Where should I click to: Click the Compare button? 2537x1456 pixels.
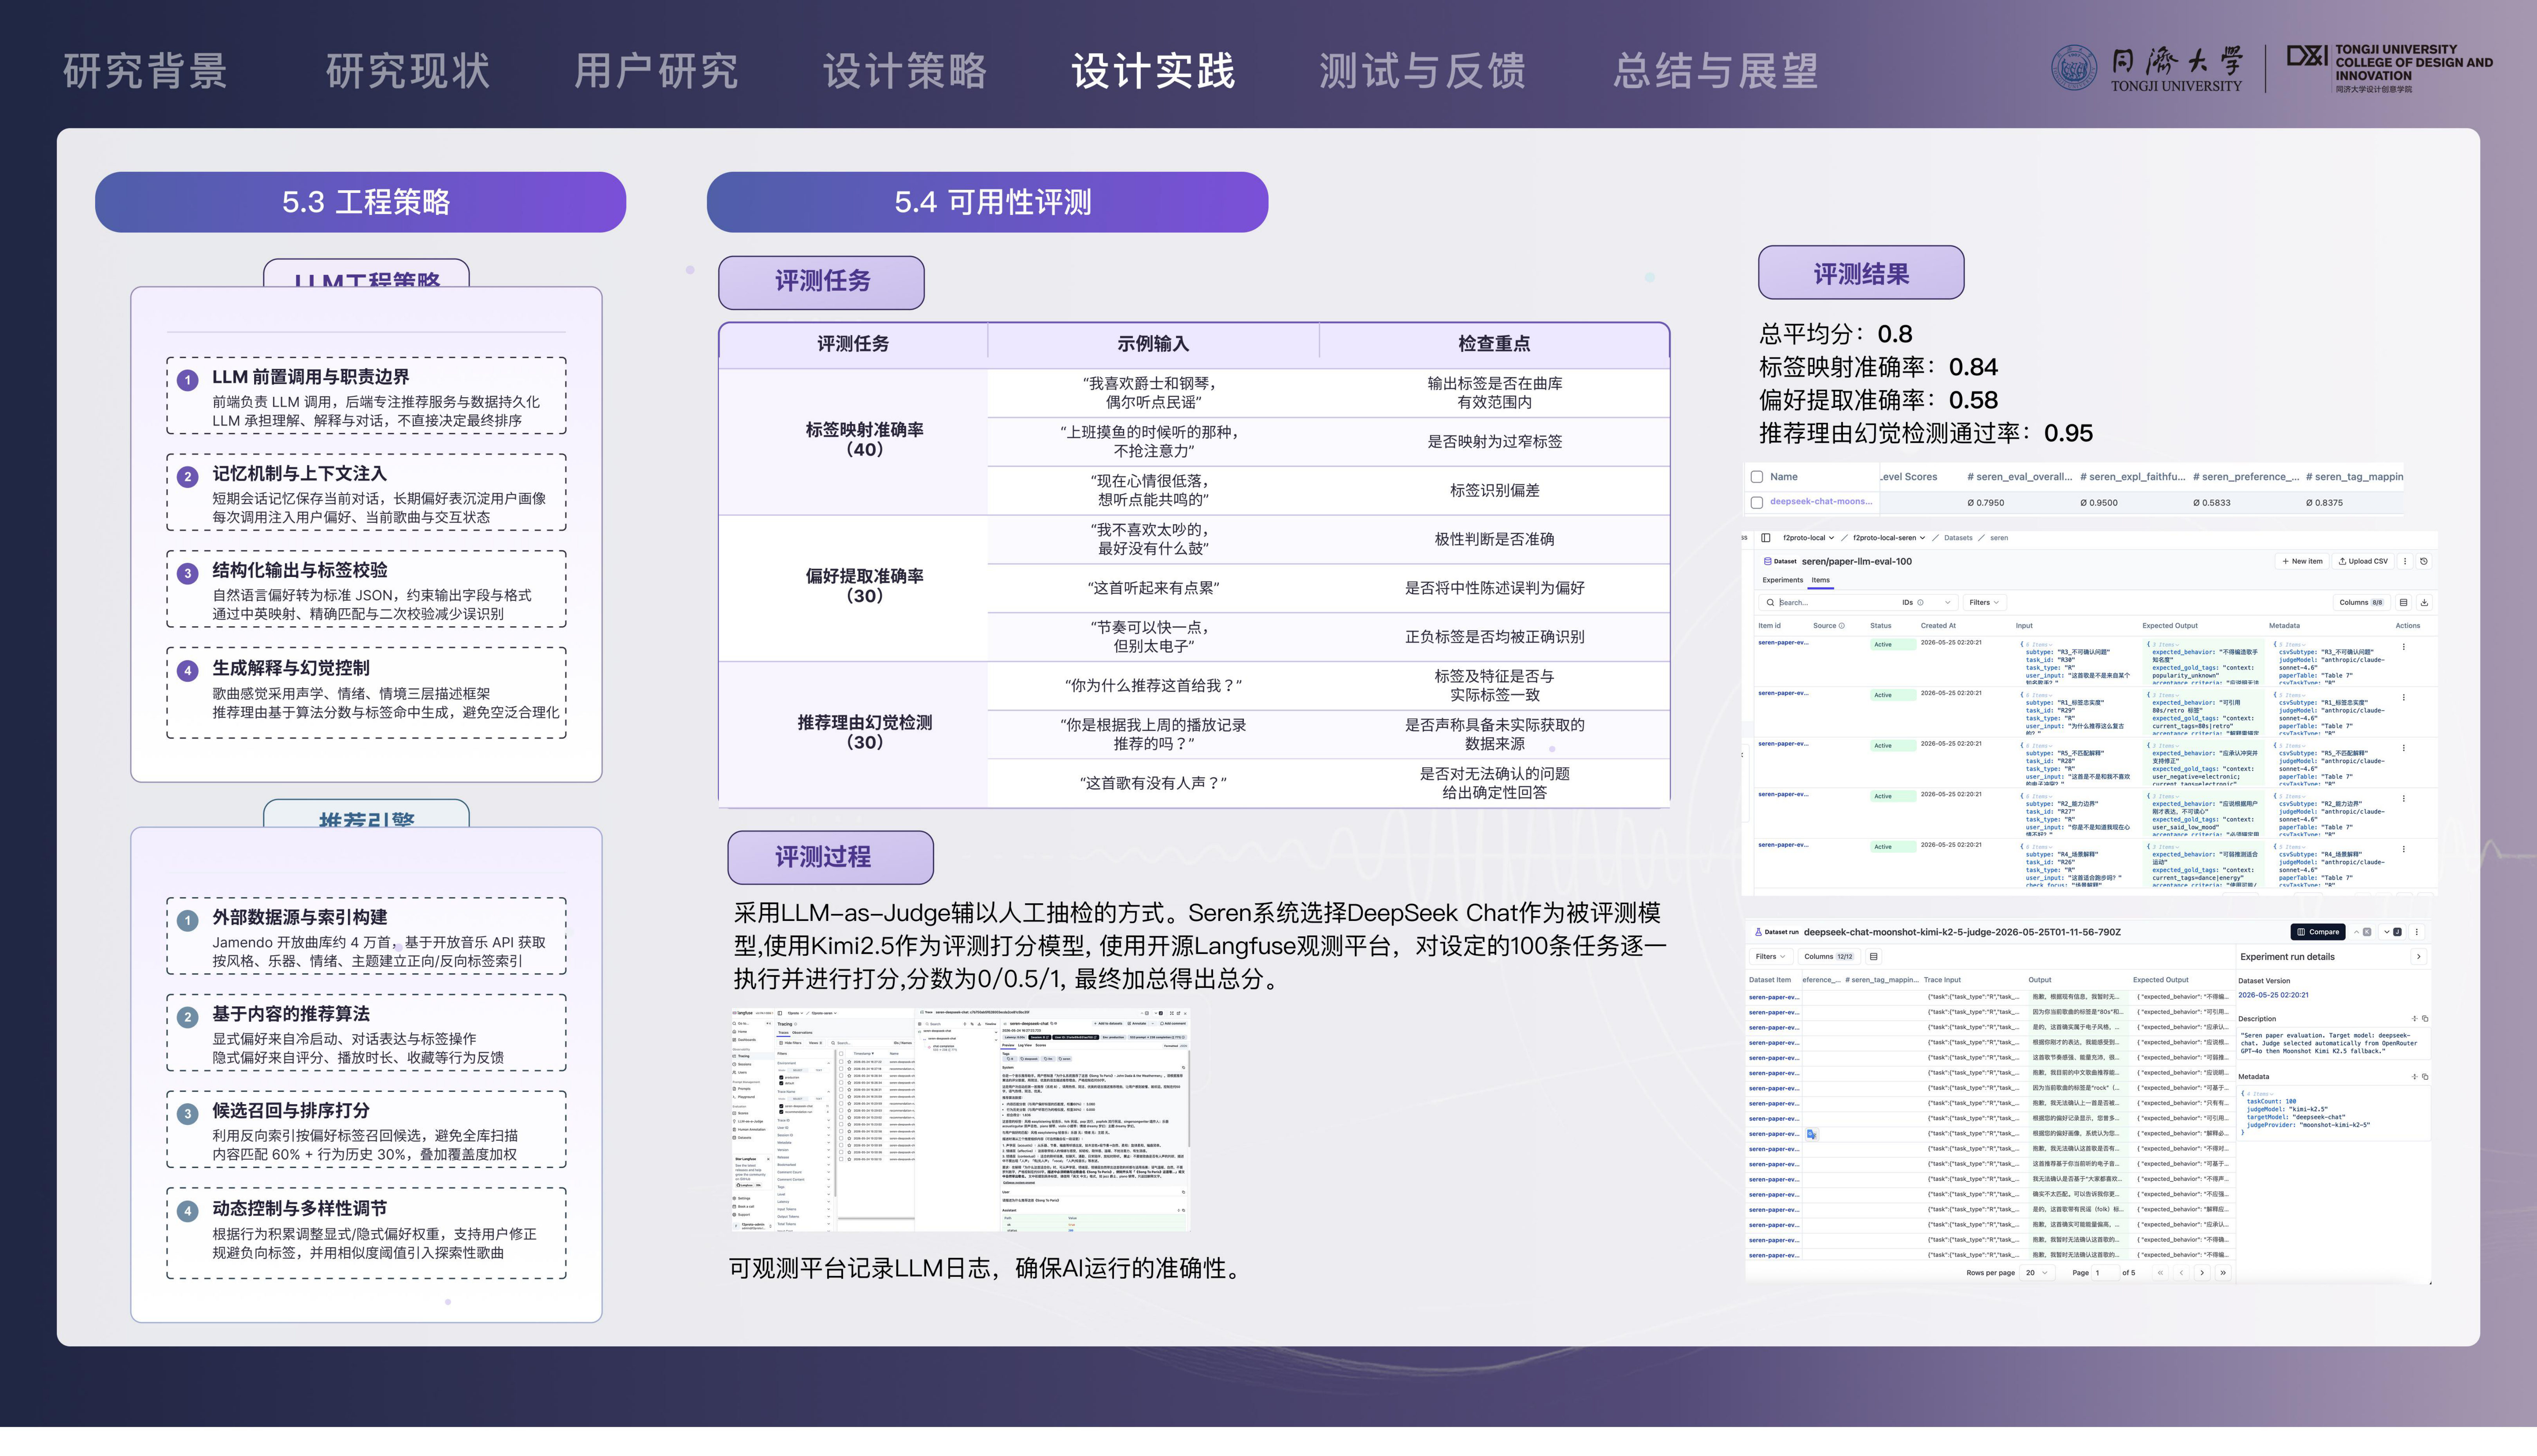click(2318, 932)
